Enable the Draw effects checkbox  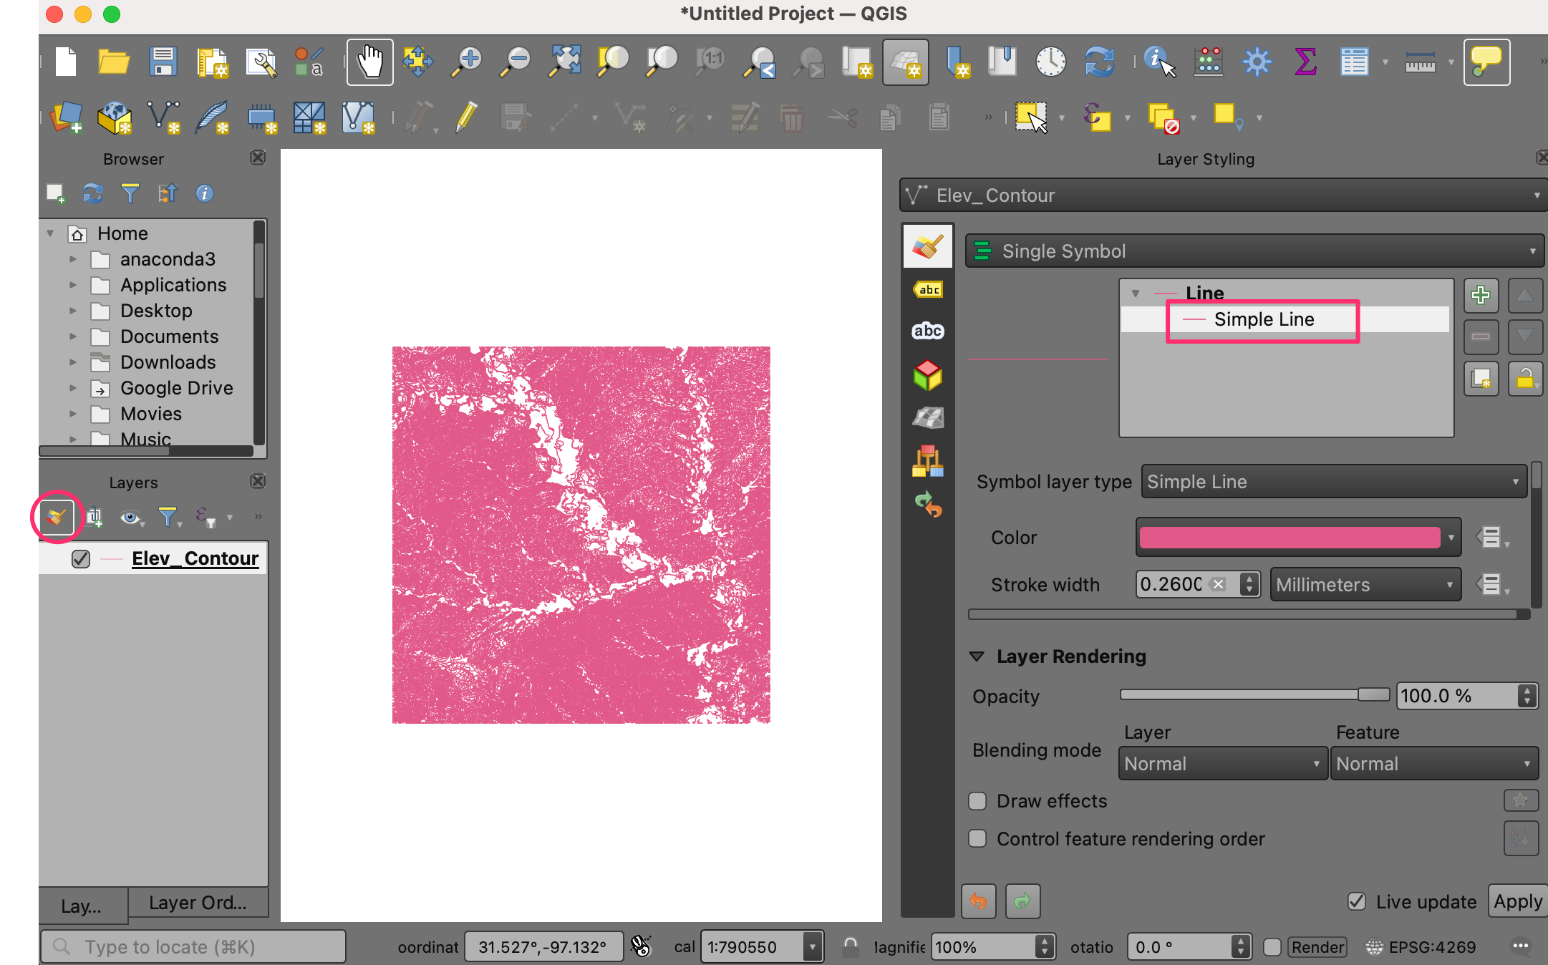(x=977, y=801)
